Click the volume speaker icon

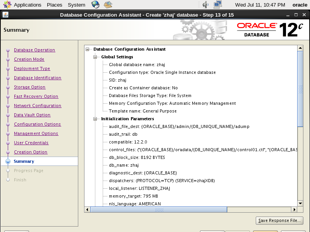pyautogui.click(x=205, y=5)
